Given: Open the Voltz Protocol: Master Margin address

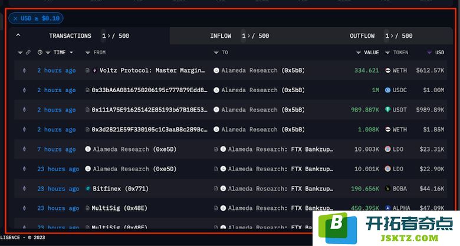Looking at the screenshot, I should [152, 70].
